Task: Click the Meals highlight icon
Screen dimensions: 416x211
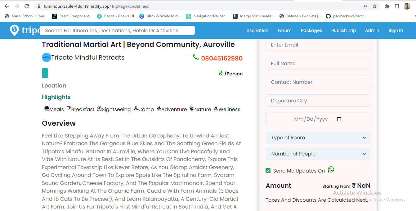Action: point(47,109)
